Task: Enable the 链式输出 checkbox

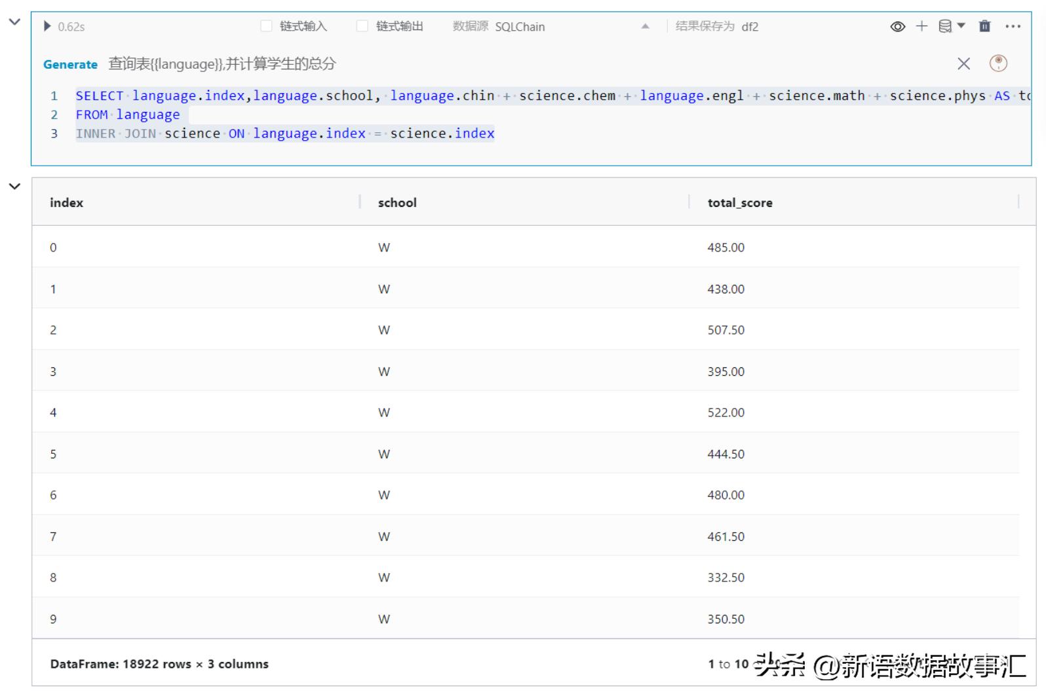Action: pyautogui.click(x=362, y=26)
